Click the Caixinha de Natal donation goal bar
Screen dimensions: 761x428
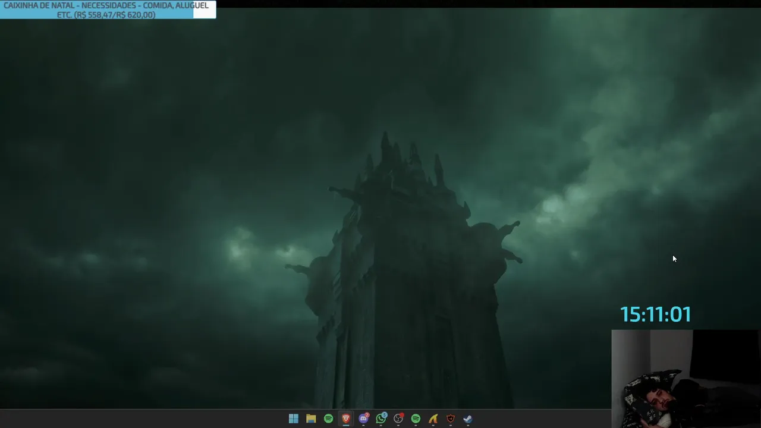coord(108,10)
